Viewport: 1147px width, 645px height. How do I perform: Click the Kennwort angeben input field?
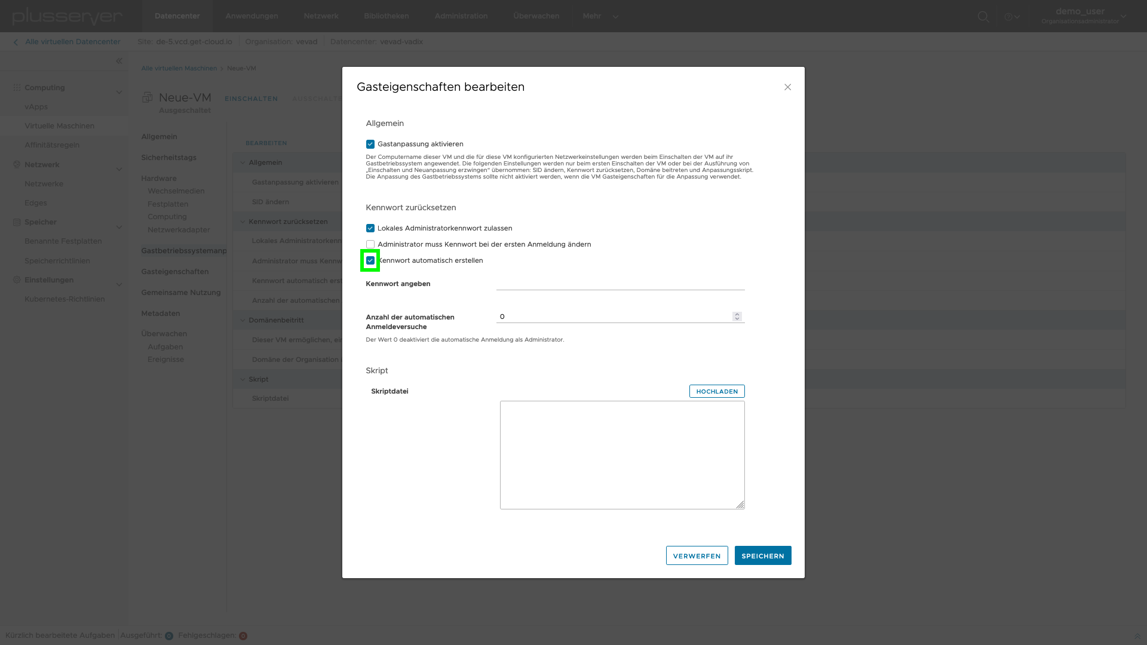tap(621, 284)
